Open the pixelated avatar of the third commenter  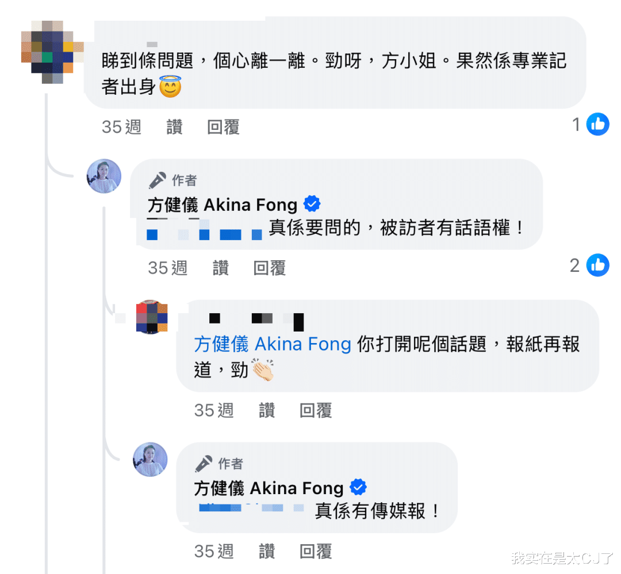(152, 317)
